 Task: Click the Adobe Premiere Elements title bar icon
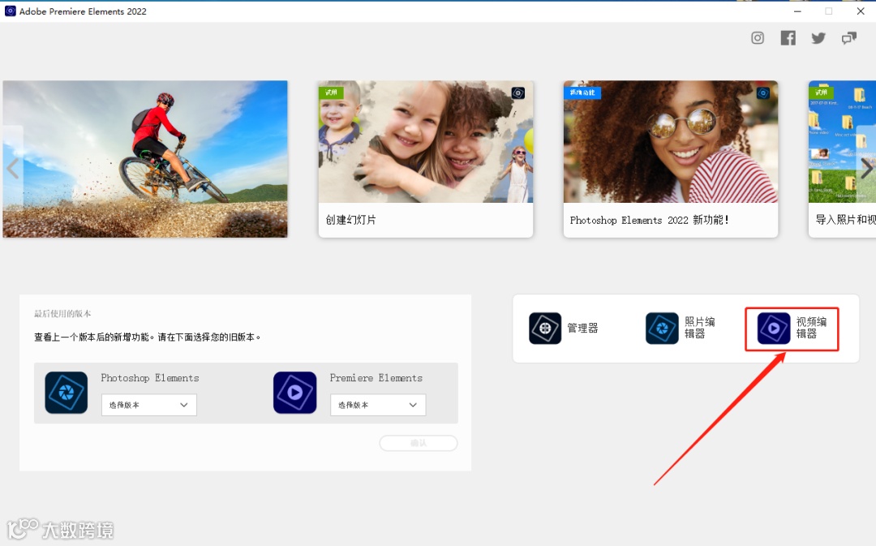click(x=10, y=11)
